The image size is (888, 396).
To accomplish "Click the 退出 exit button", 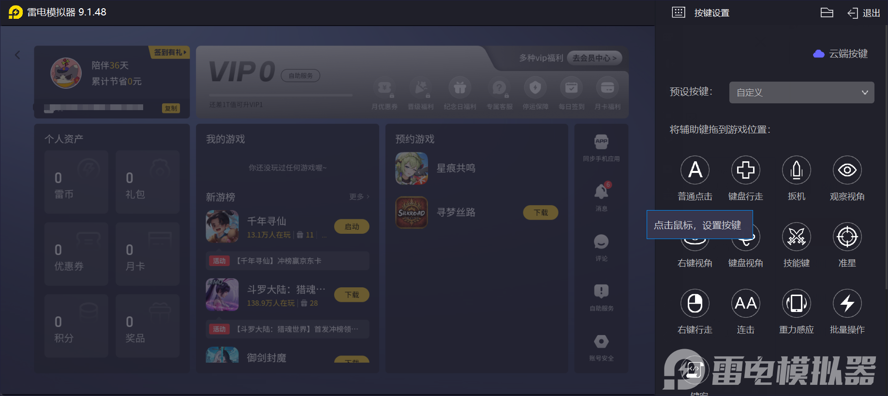I will click(x=864, y=13).
